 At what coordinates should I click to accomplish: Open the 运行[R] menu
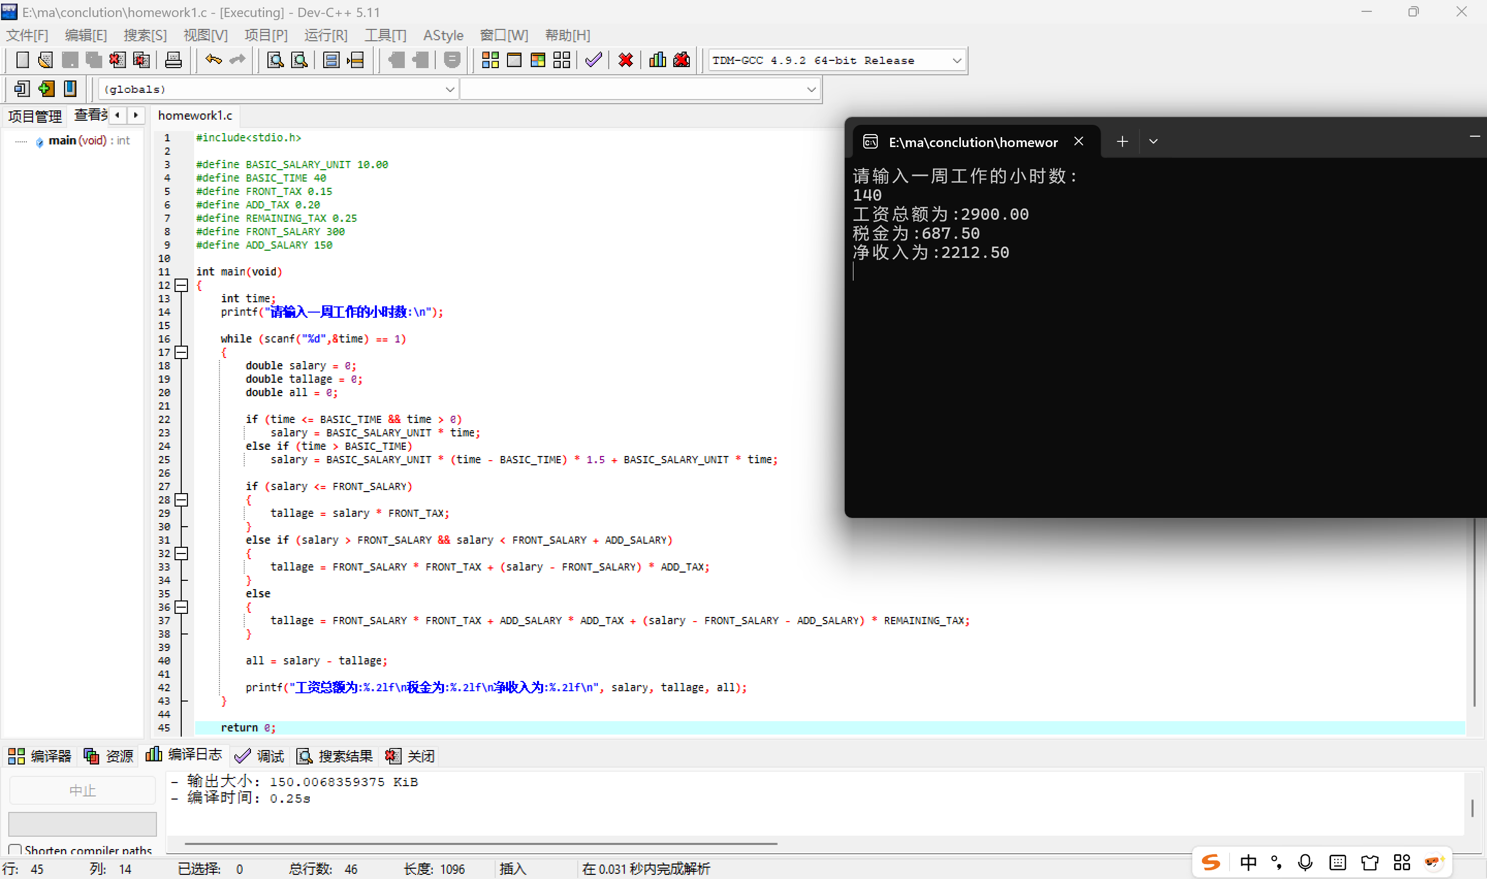(325, 36)
